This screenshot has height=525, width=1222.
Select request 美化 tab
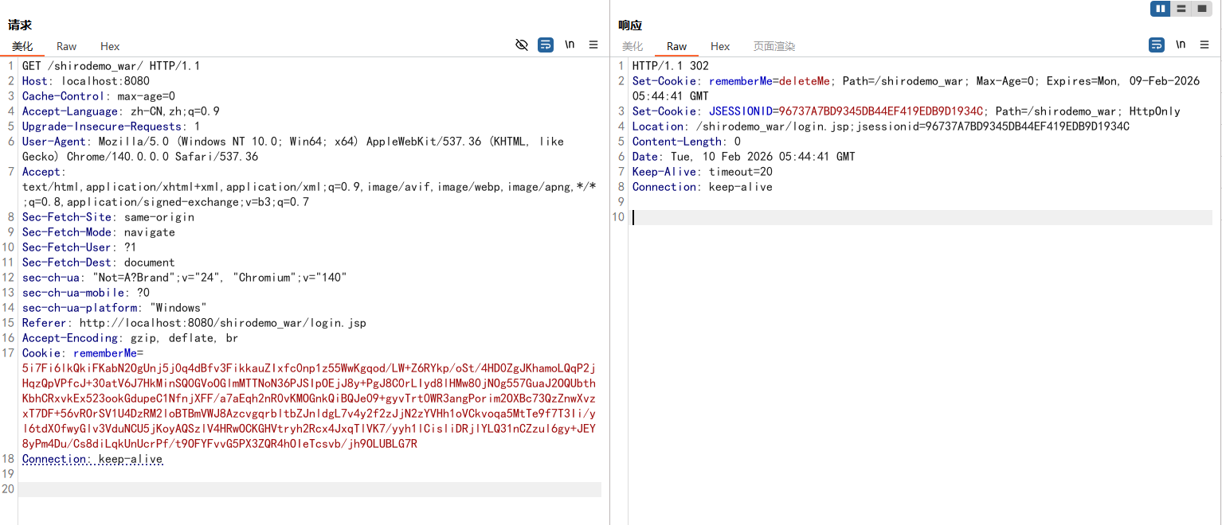coord(22,47)
